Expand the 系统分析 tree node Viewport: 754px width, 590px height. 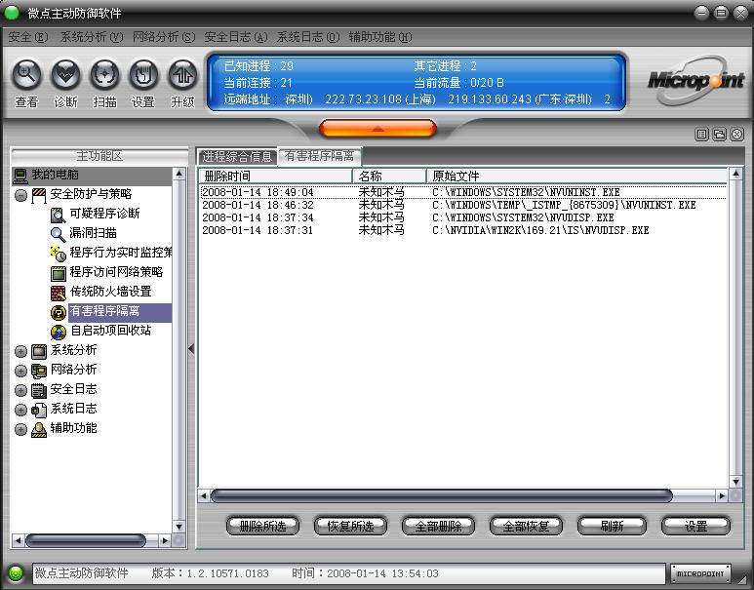(20, 351)
